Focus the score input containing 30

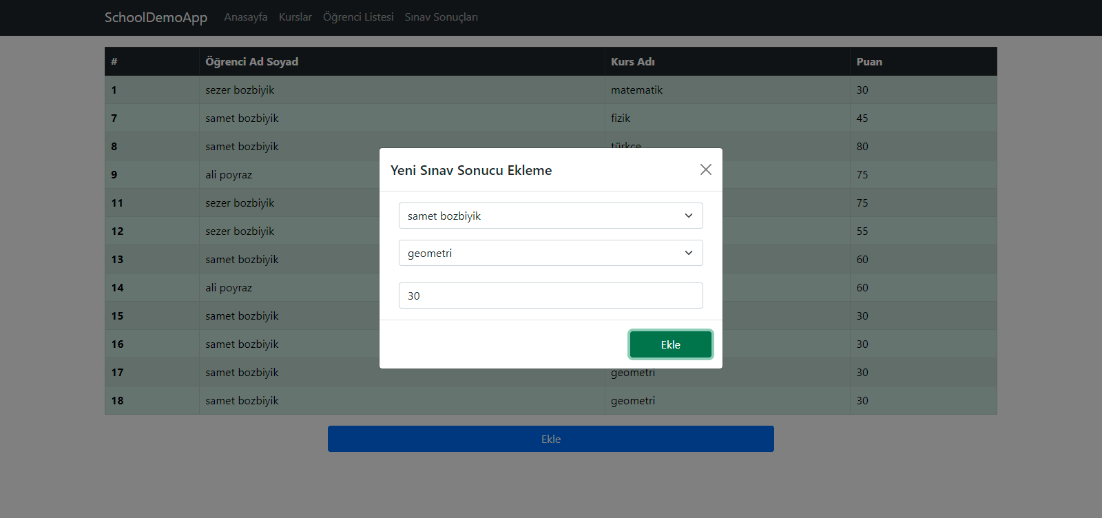551,296
